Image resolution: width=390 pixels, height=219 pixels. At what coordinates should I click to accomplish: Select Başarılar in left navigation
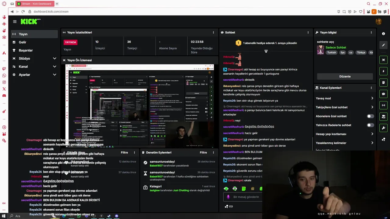click(34, 50)
